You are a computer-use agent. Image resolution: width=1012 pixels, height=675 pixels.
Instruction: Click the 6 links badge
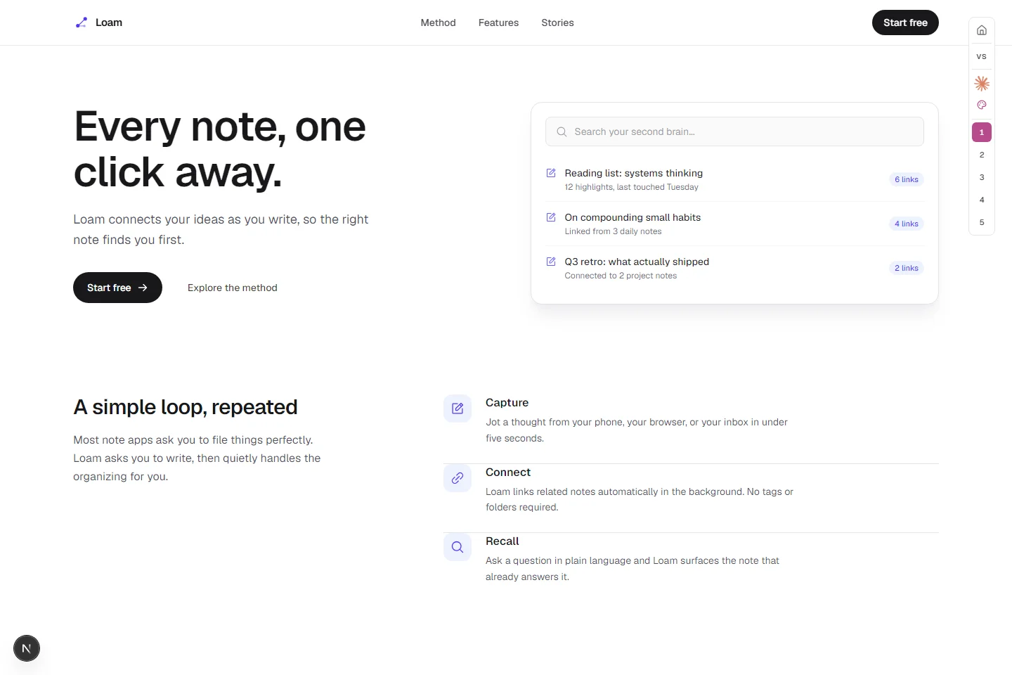907,179
